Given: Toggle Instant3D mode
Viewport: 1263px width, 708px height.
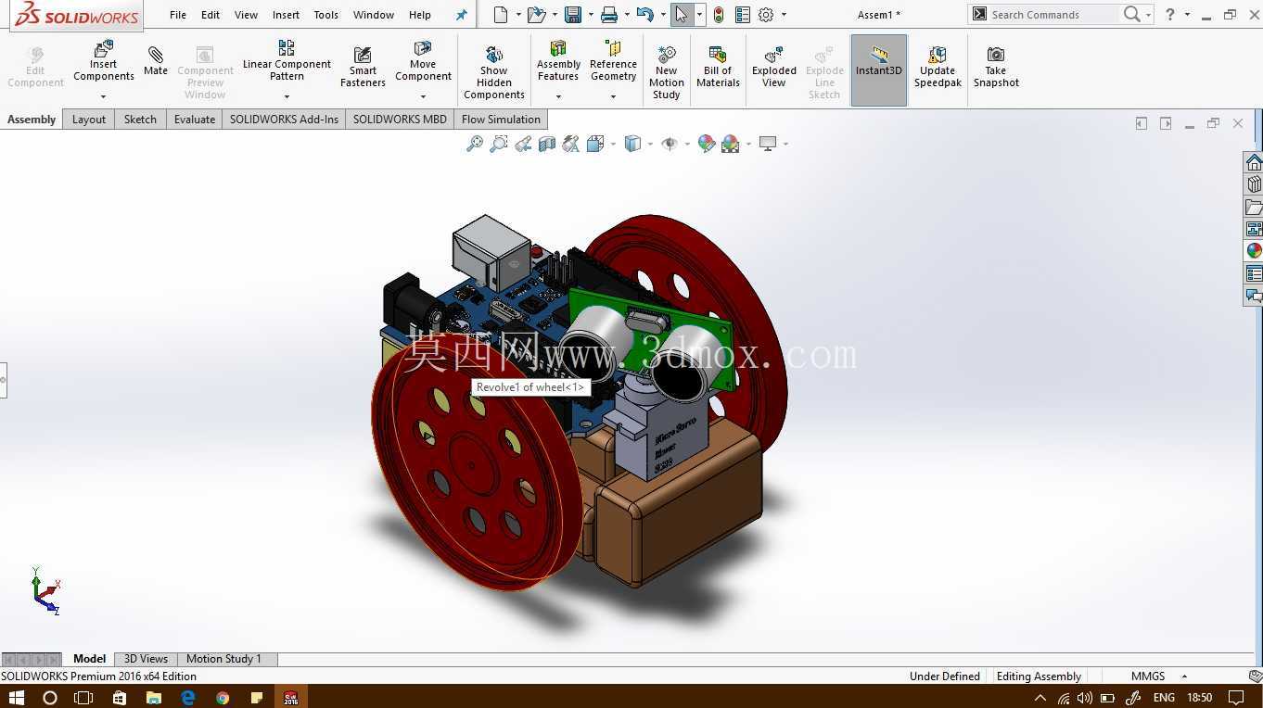Looking at the screenshot, I should pyautogui.click(x=878, y=70).
